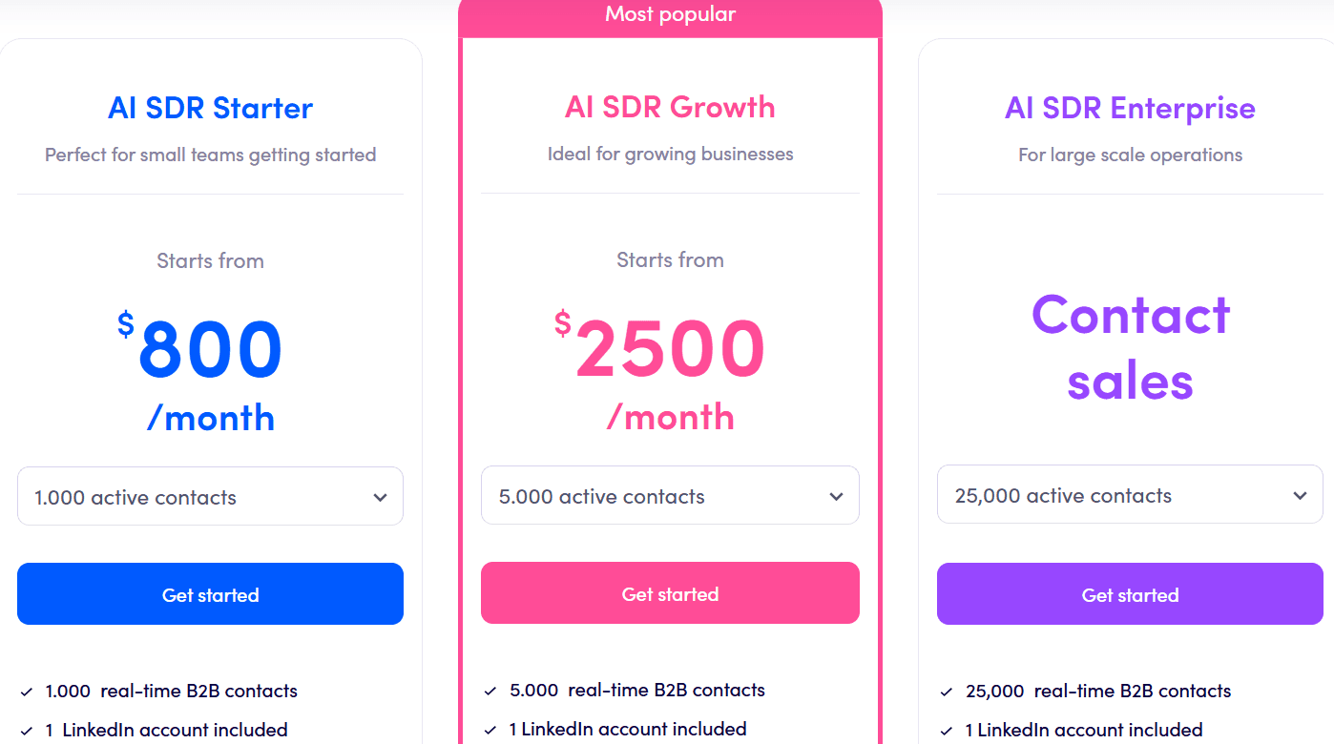Click the checkmark beside 5.000 real-time B2B contacts

[490, 690]
